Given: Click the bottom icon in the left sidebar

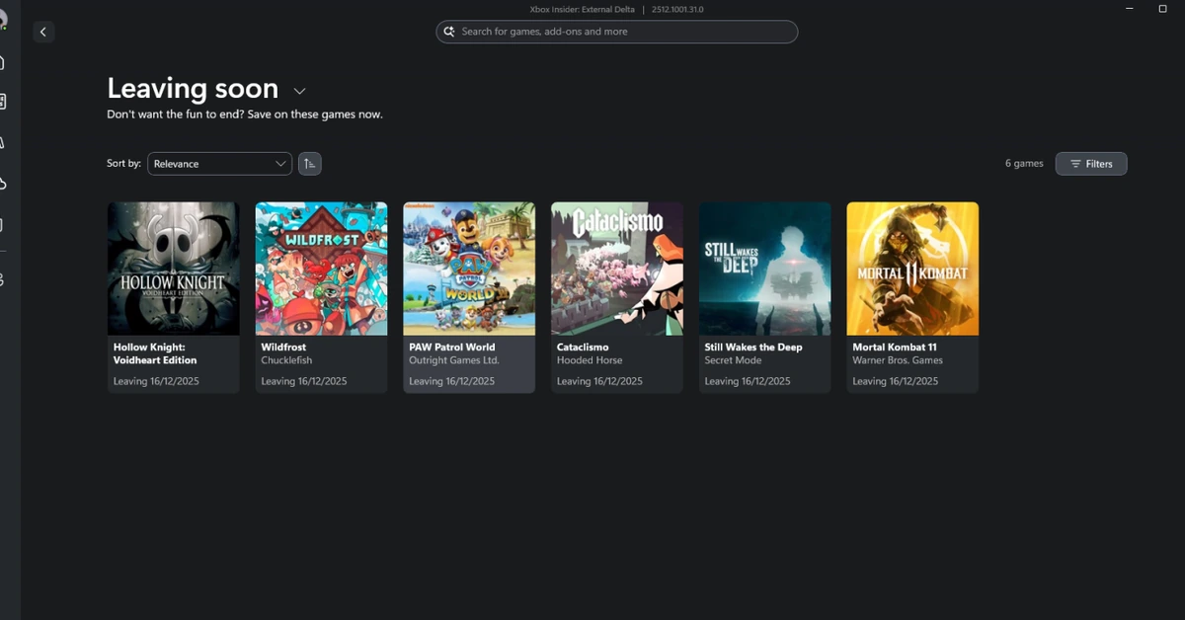Looking at the screenshot, I should point(5,279).
